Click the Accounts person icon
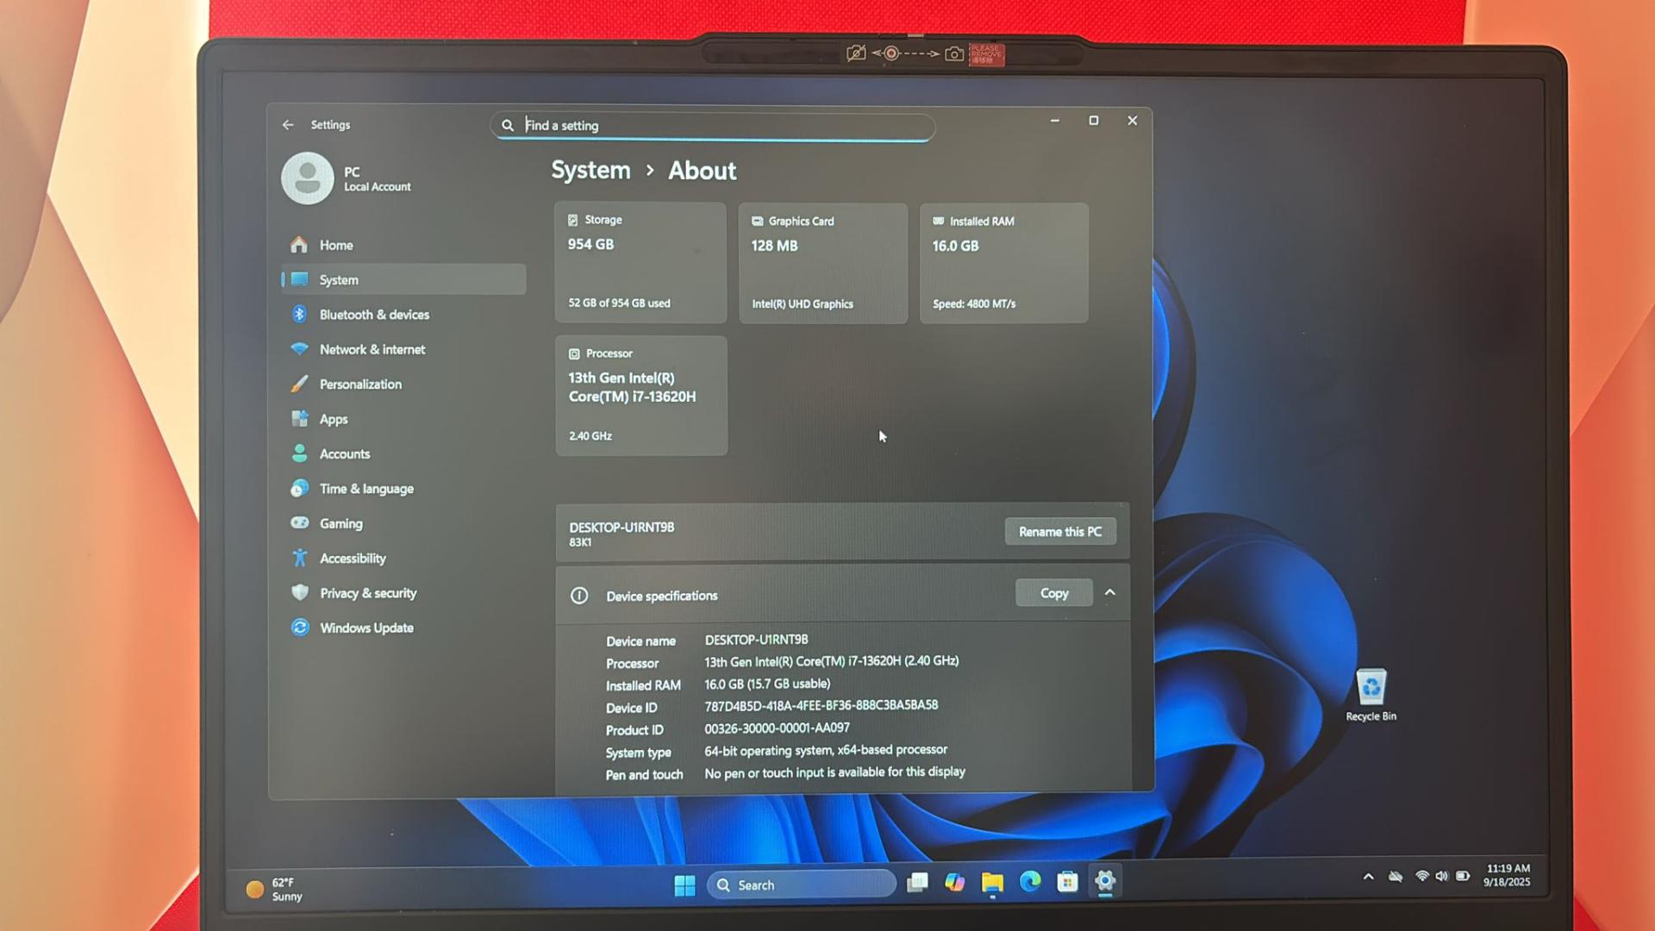 (300, 453)
